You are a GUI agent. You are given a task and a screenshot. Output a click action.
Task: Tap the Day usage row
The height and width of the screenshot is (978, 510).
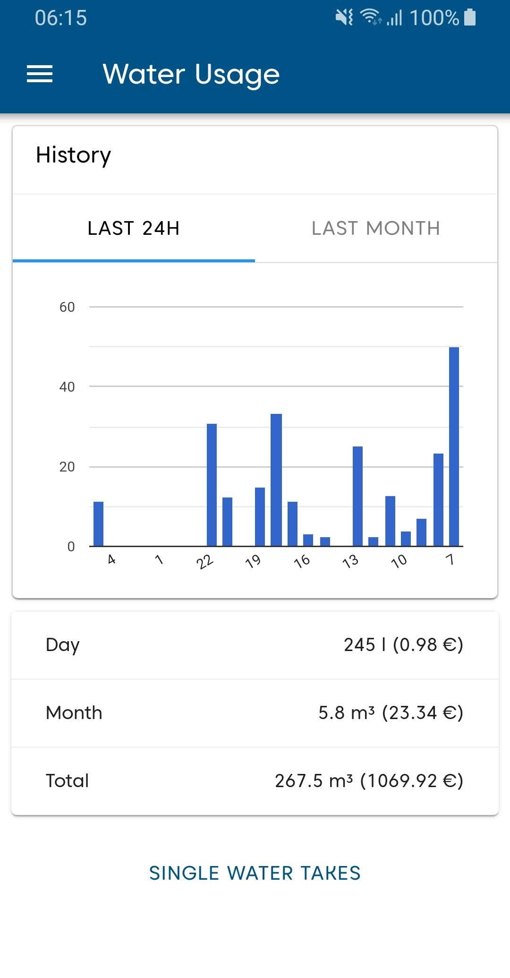255,645
